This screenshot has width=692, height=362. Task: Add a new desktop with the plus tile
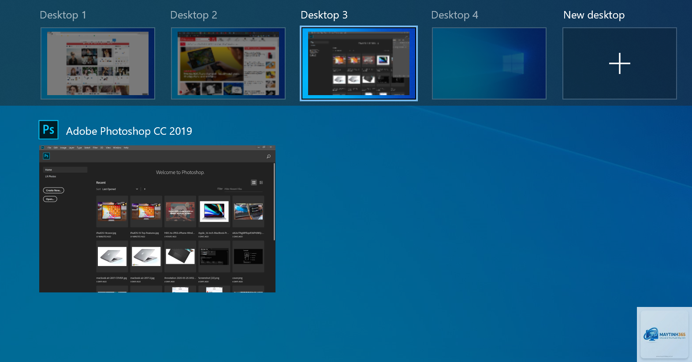click(620, 63)
